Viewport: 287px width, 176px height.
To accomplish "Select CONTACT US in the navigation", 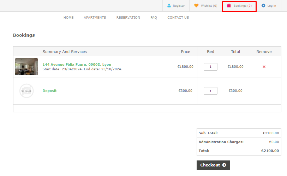I will pyautogui.click(x=178, y=18).
